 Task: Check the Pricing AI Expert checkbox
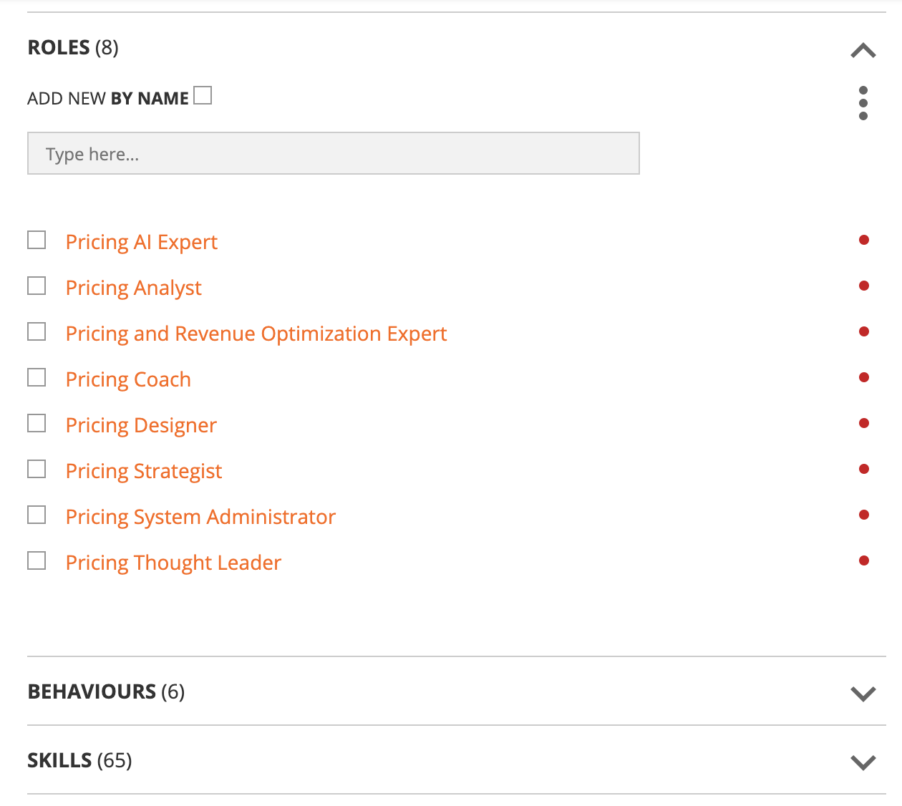[x=37, y=240]
